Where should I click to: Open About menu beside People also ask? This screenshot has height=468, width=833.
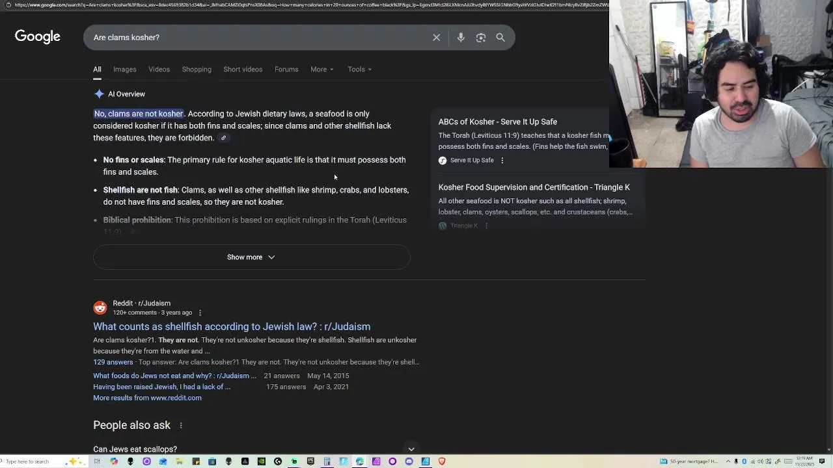[x=181, y=425]
